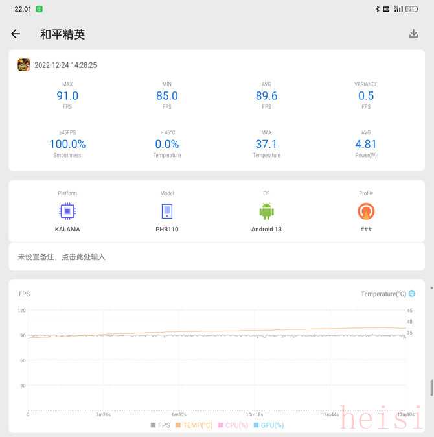The height and width of the screenshot is (437, 434).
Task: Tap the MIN 85.0 FPS value
Action: (x=166, y=96)
